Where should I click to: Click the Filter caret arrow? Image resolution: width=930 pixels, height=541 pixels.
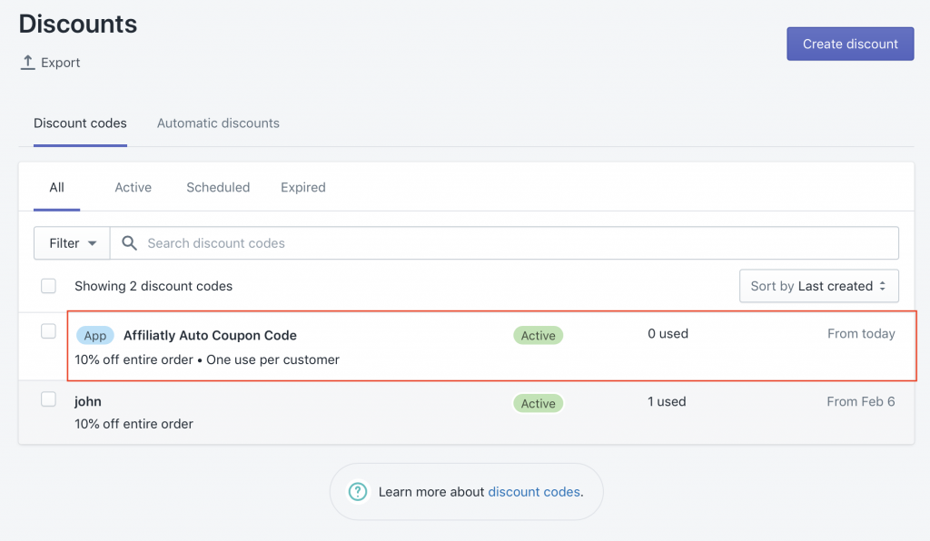(x=92, y=243)
